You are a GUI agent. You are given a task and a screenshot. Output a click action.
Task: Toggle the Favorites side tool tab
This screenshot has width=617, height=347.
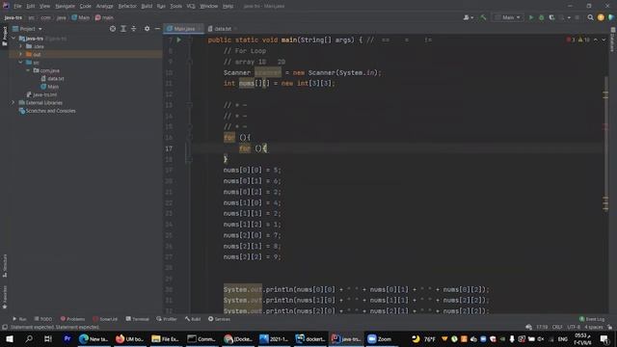pos(5,297)
